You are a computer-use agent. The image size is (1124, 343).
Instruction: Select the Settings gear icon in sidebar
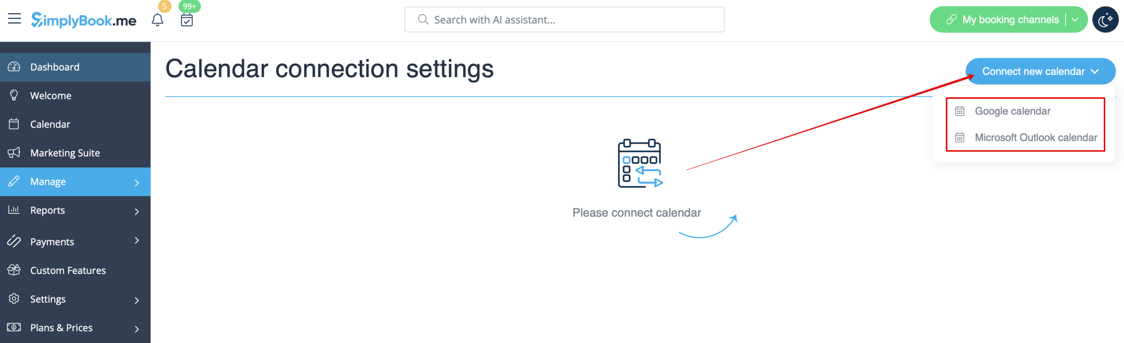[x=14, y=299]
